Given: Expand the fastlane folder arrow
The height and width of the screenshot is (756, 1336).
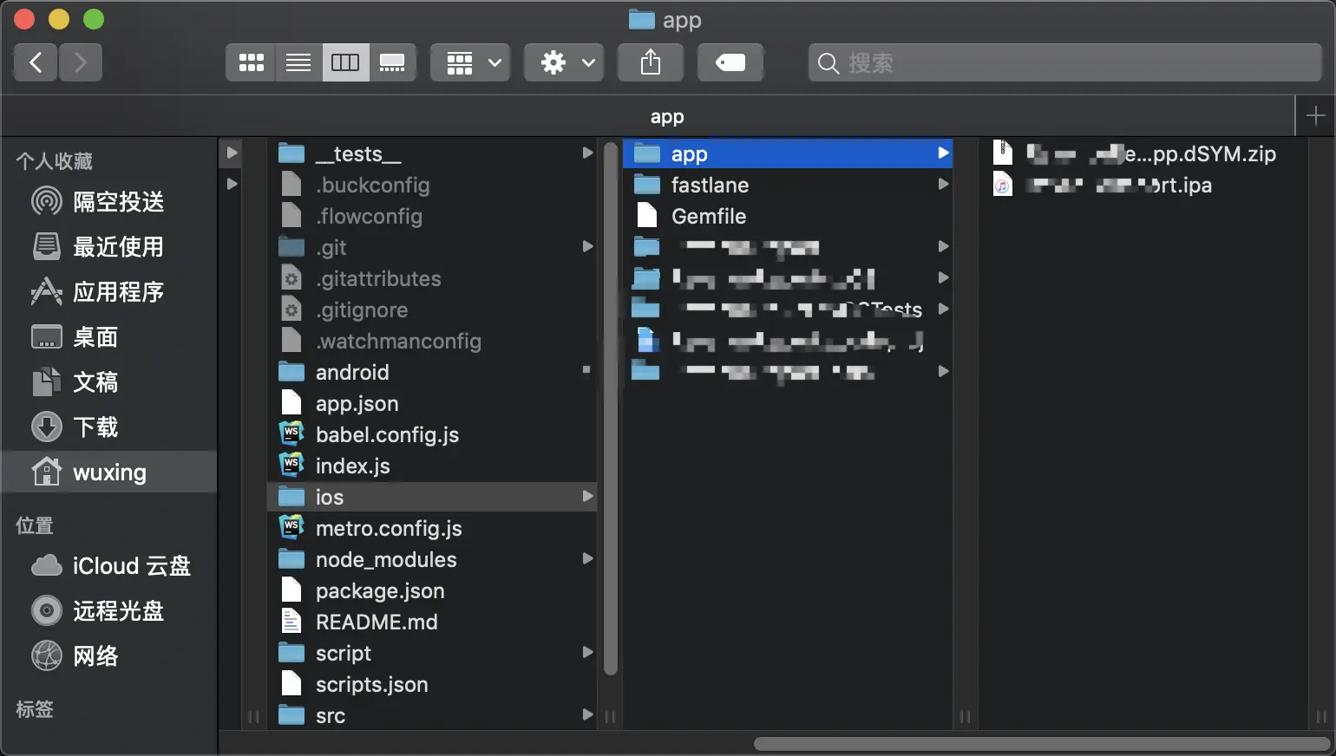Looking at the screenshot, I should point(943,185).
